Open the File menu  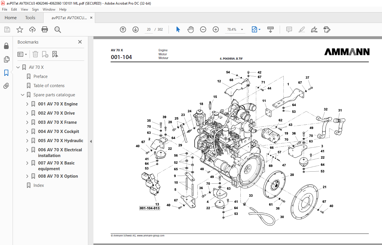click(x=5, y=9)
